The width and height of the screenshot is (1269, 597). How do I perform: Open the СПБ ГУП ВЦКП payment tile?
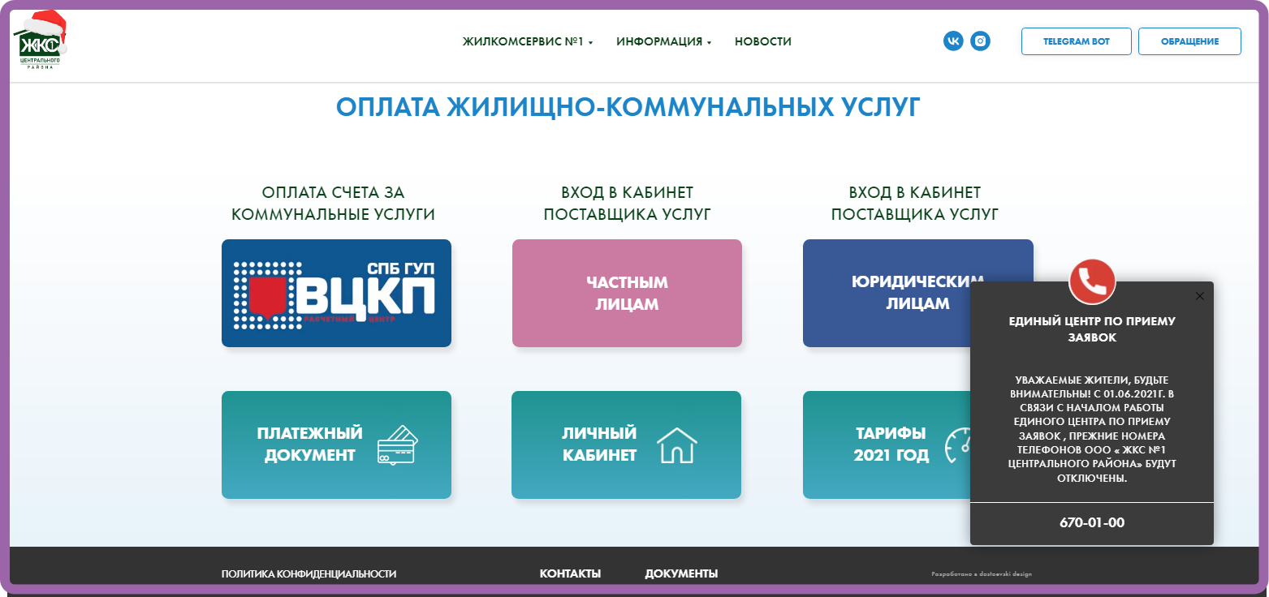click(x=336, y=293)
